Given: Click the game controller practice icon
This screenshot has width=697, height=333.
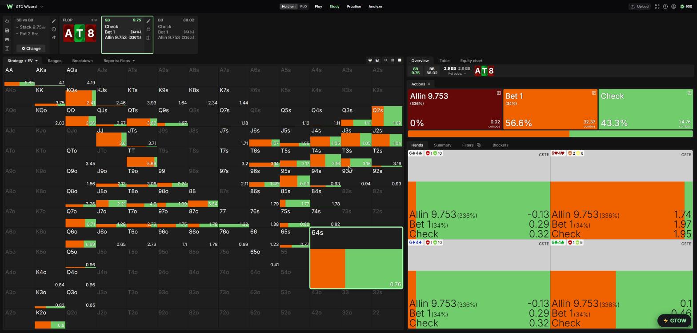Looking at the screenshot, I should [7, 39].
